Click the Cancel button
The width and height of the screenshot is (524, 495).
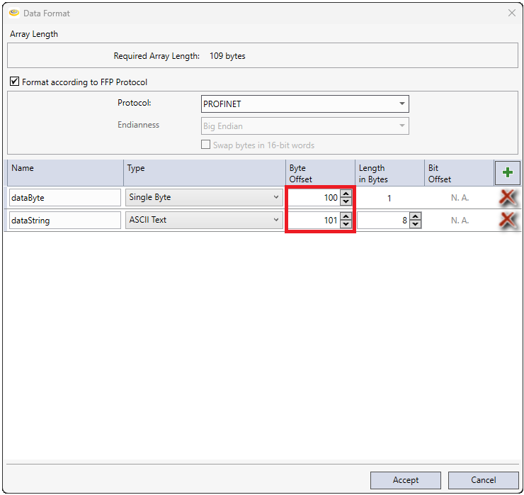click(483, 480)
